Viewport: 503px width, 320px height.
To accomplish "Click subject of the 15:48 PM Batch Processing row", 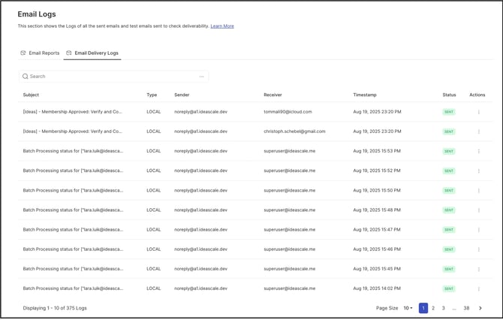I will point(73,210).
